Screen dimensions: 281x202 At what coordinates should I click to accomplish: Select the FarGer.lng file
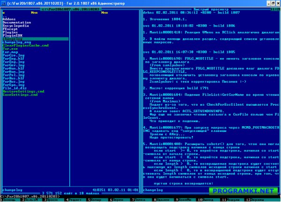click(14, 65)
